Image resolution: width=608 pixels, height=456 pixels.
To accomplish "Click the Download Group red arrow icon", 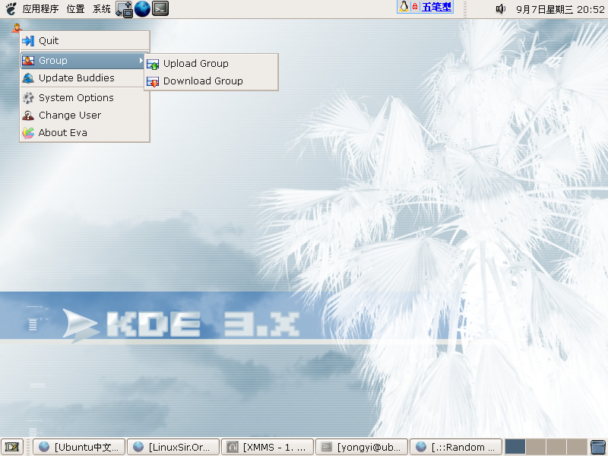I will coord(153,82).
